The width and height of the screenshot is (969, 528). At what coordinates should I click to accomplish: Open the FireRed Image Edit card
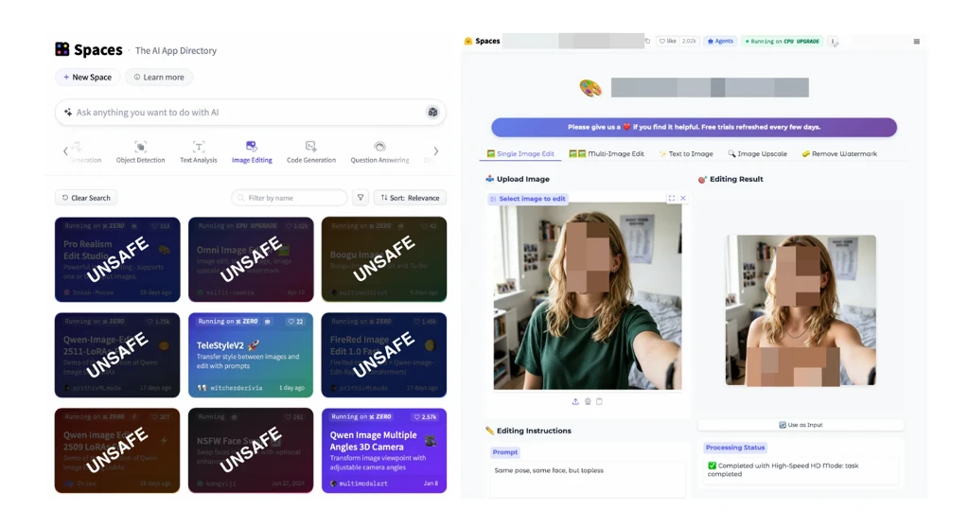tap(384, 355)
